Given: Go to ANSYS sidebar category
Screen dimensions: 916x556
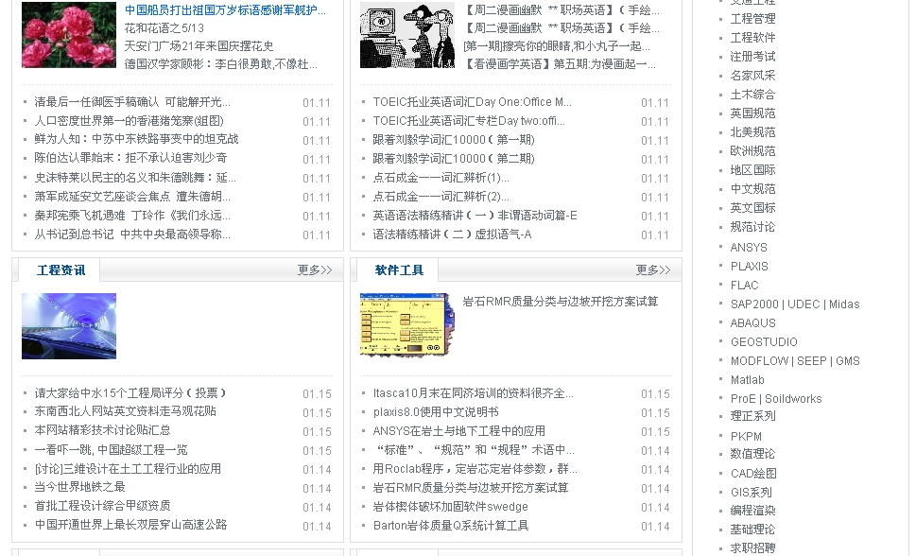Looking at the screenshot, I should coord(749,248).
